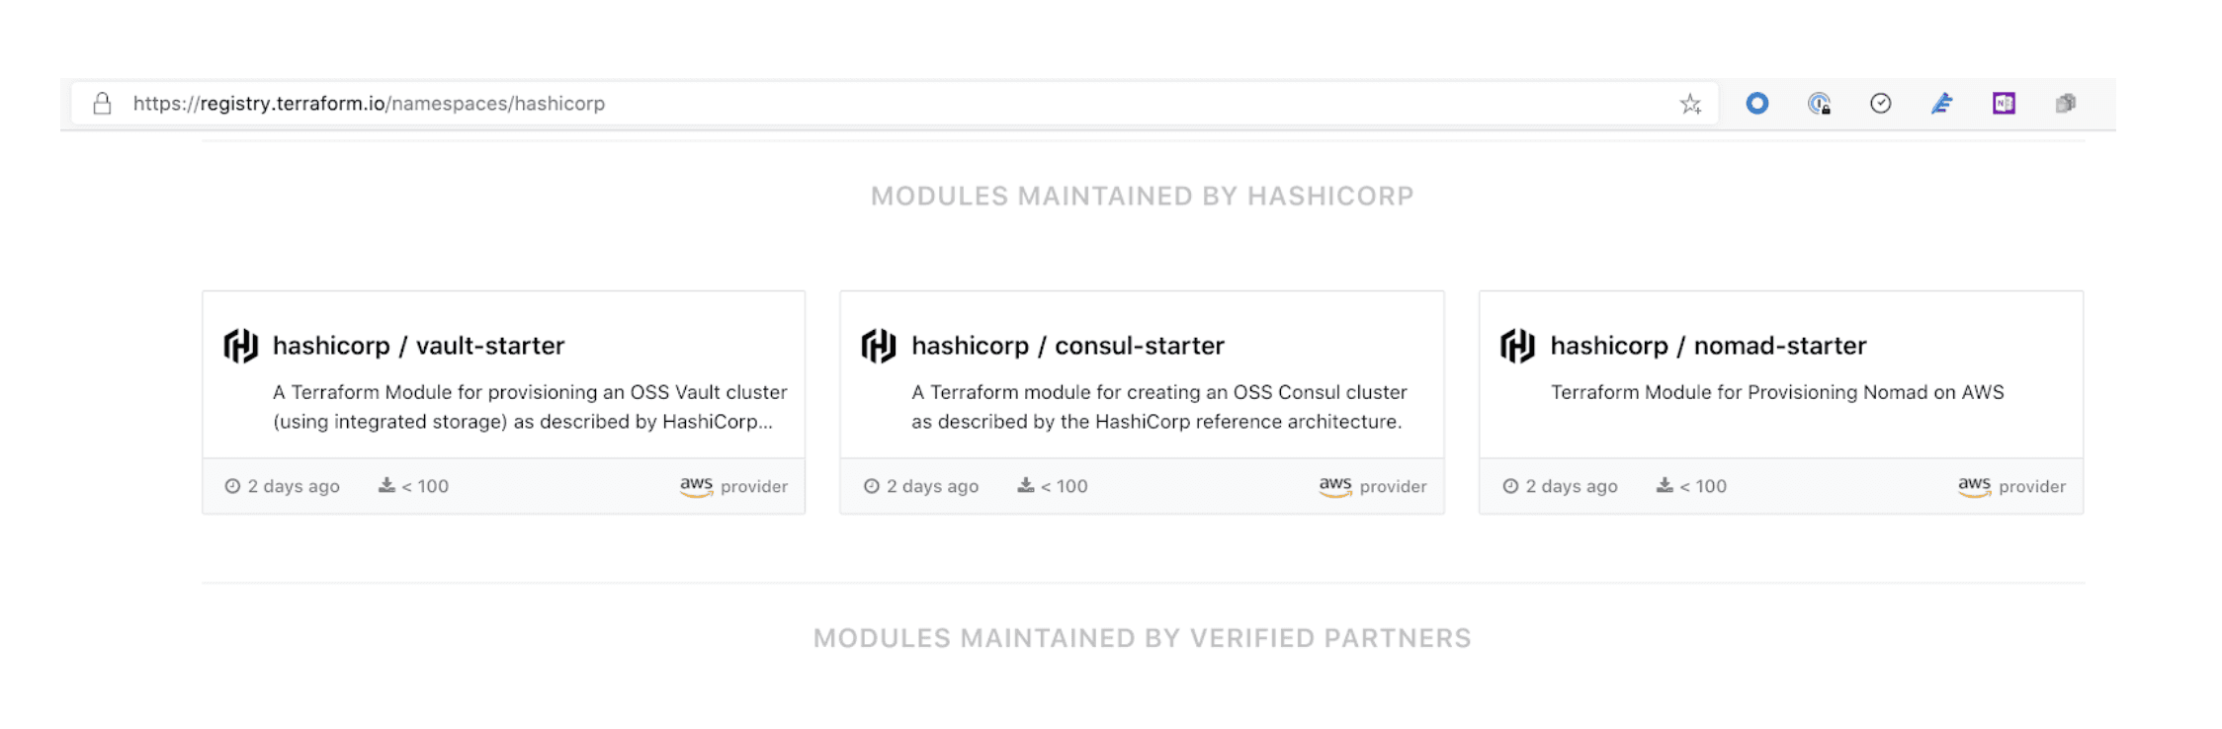Open the hashicorp / vault-starter module
Image resolution: width=2222 pixels, height=729 pixels.
click(x=418, y=345)
